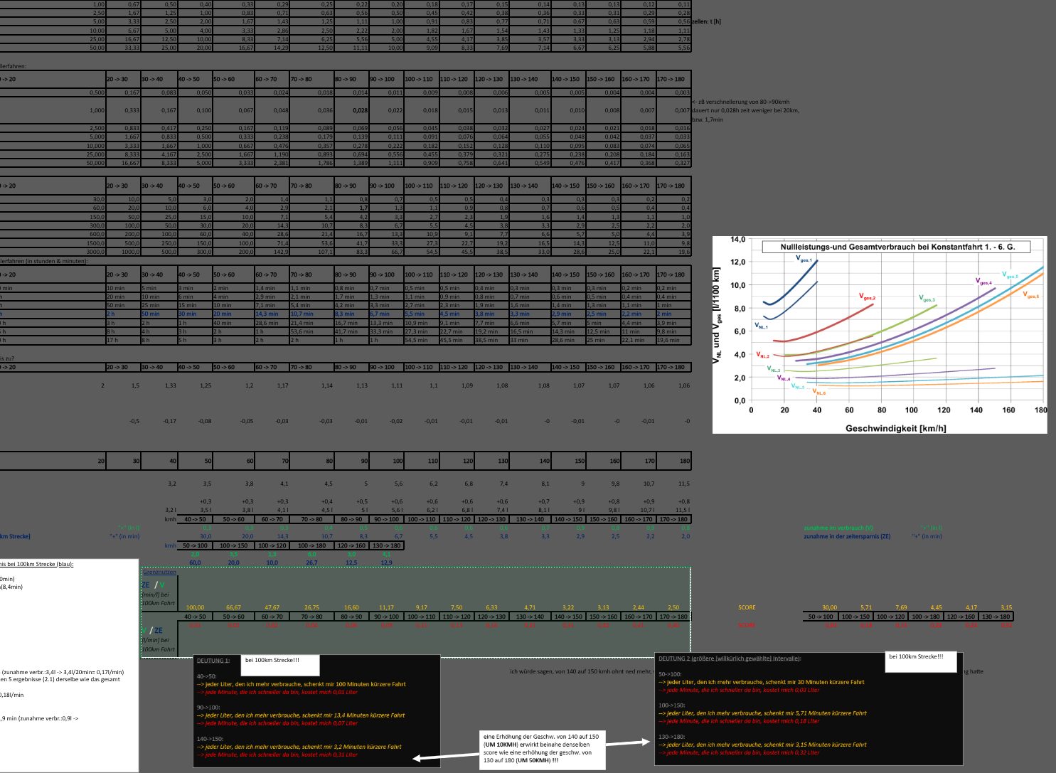Select 'bei 100km Strecke!!!' box over DEUTUNG 1
The height and width of the screenshot is (773, 1056).
280,665
